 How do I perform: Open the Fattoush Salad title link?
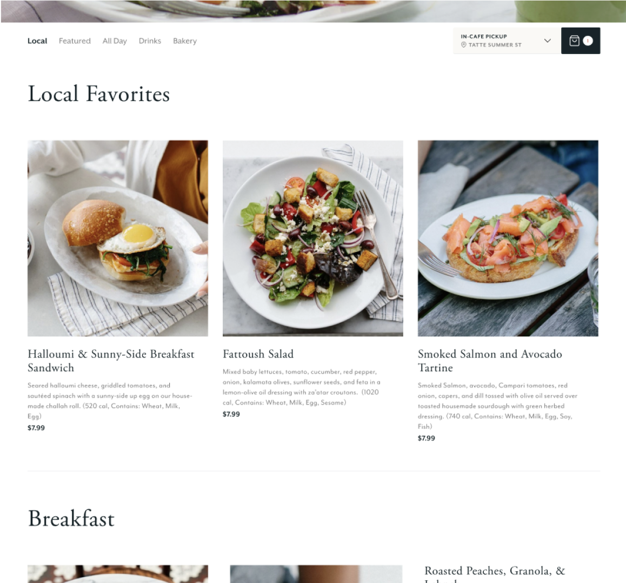(258, 354)
